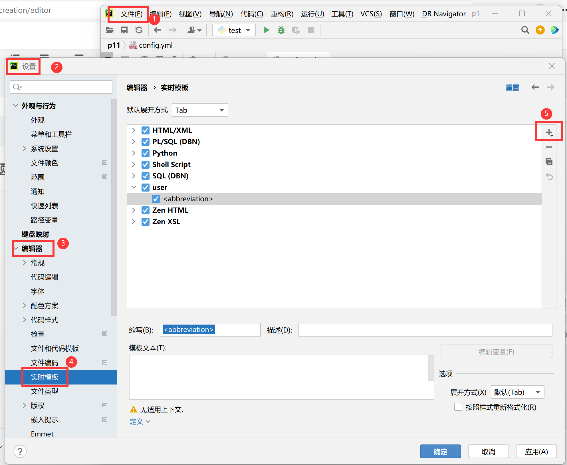Toggle the Shell Script group checkbox
Screen dimensions: 567x465
tap(146, 165)
